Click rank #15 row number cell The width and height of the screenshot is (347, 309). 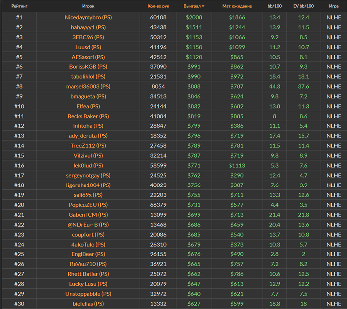[19, 155]
